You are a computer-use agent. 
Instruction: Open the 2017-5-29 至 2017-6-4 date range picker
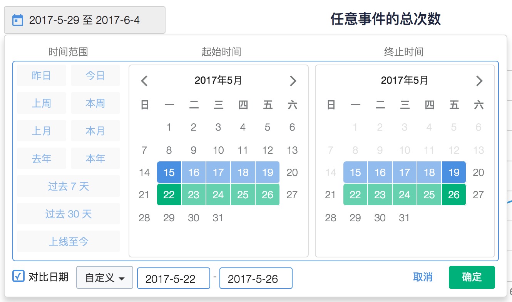point(85,20)
